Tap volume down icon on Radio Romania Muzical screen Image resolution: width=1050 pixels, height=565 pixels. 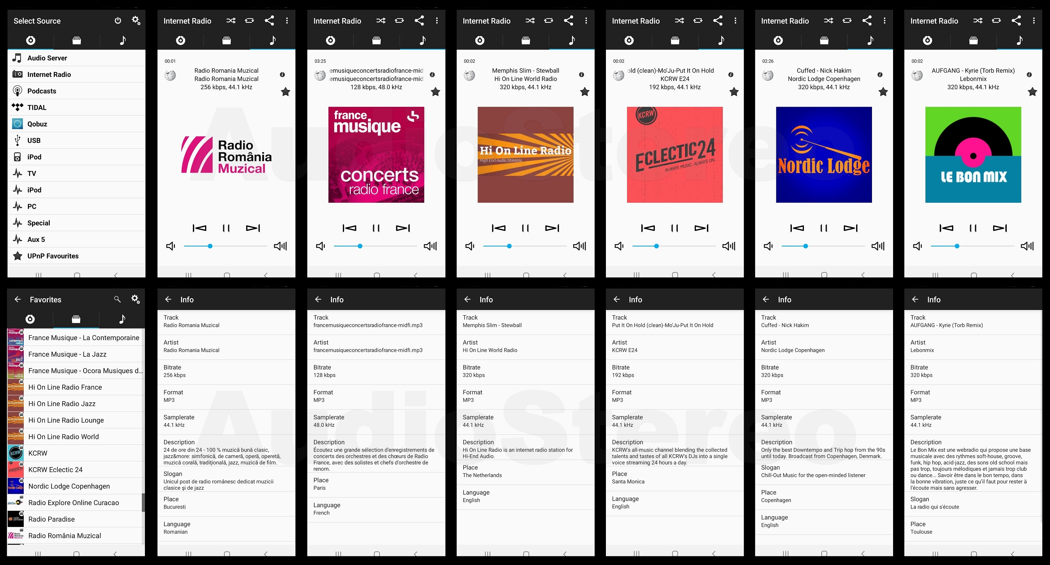click(x=171, y=246)
